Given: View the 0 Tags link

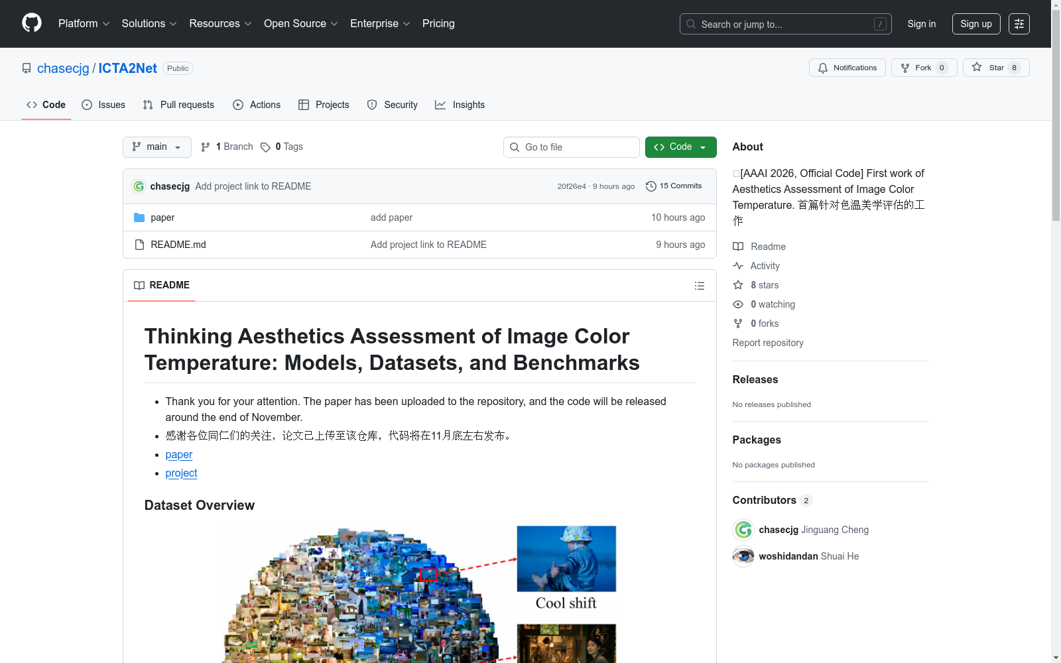Looking at the screenshot, I should (282, 147).
